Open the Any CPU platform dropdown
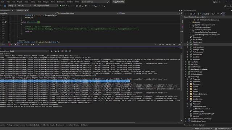The height and width of the screenshot is (130, 232). point(24,6)
